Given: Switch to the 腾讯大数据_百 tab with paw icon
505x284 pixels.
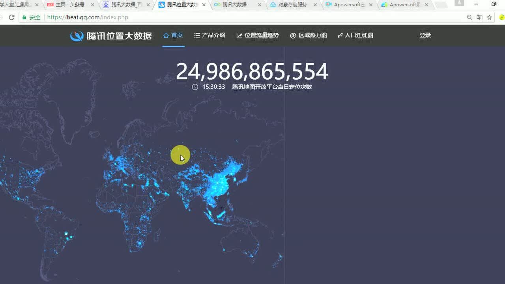Looking at the screenshot, I should pyautogui.click(x=125, y=5).
